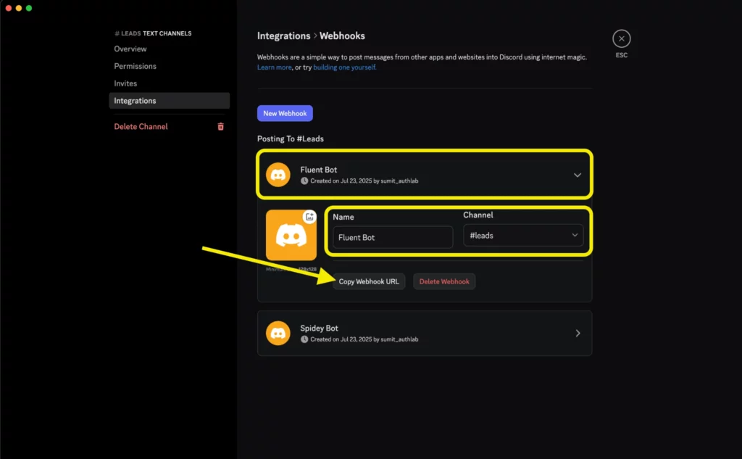Click the clock icon beside Fluent Bot's creation date
Image resolution: width=742 pixels, height=459 pixels.
coord(304,181)
